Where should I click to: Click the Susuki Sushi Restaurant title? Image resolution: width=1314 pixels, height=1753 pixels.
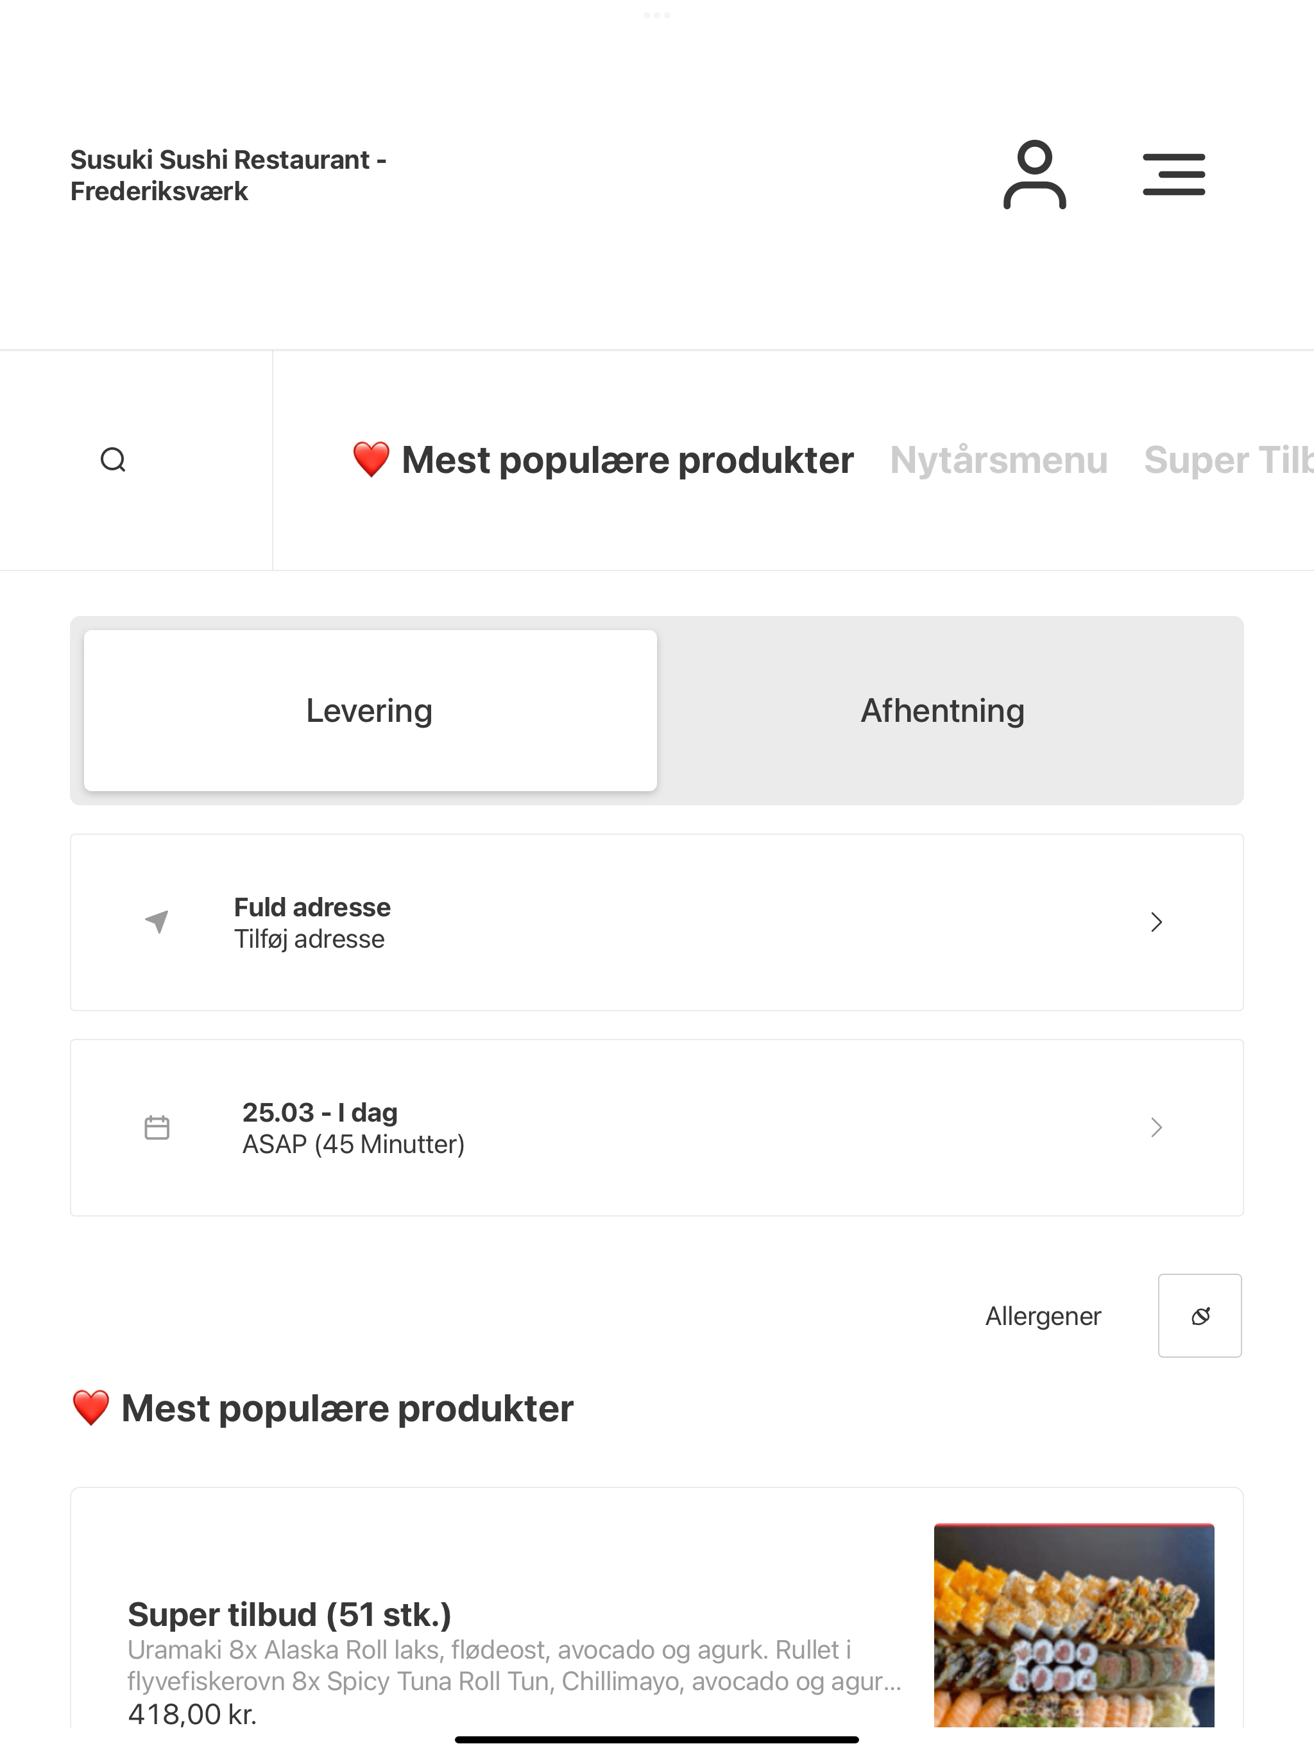click(x=228, y=175)
